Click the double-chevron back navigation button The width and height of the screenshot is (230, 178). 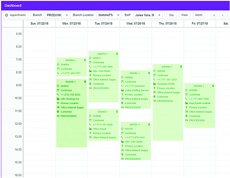pos(214,15)
